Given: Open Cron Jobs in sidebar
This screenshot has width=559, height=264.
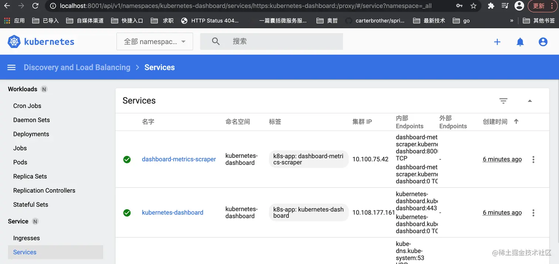Looking at the screenshot, I should [27, 106].
